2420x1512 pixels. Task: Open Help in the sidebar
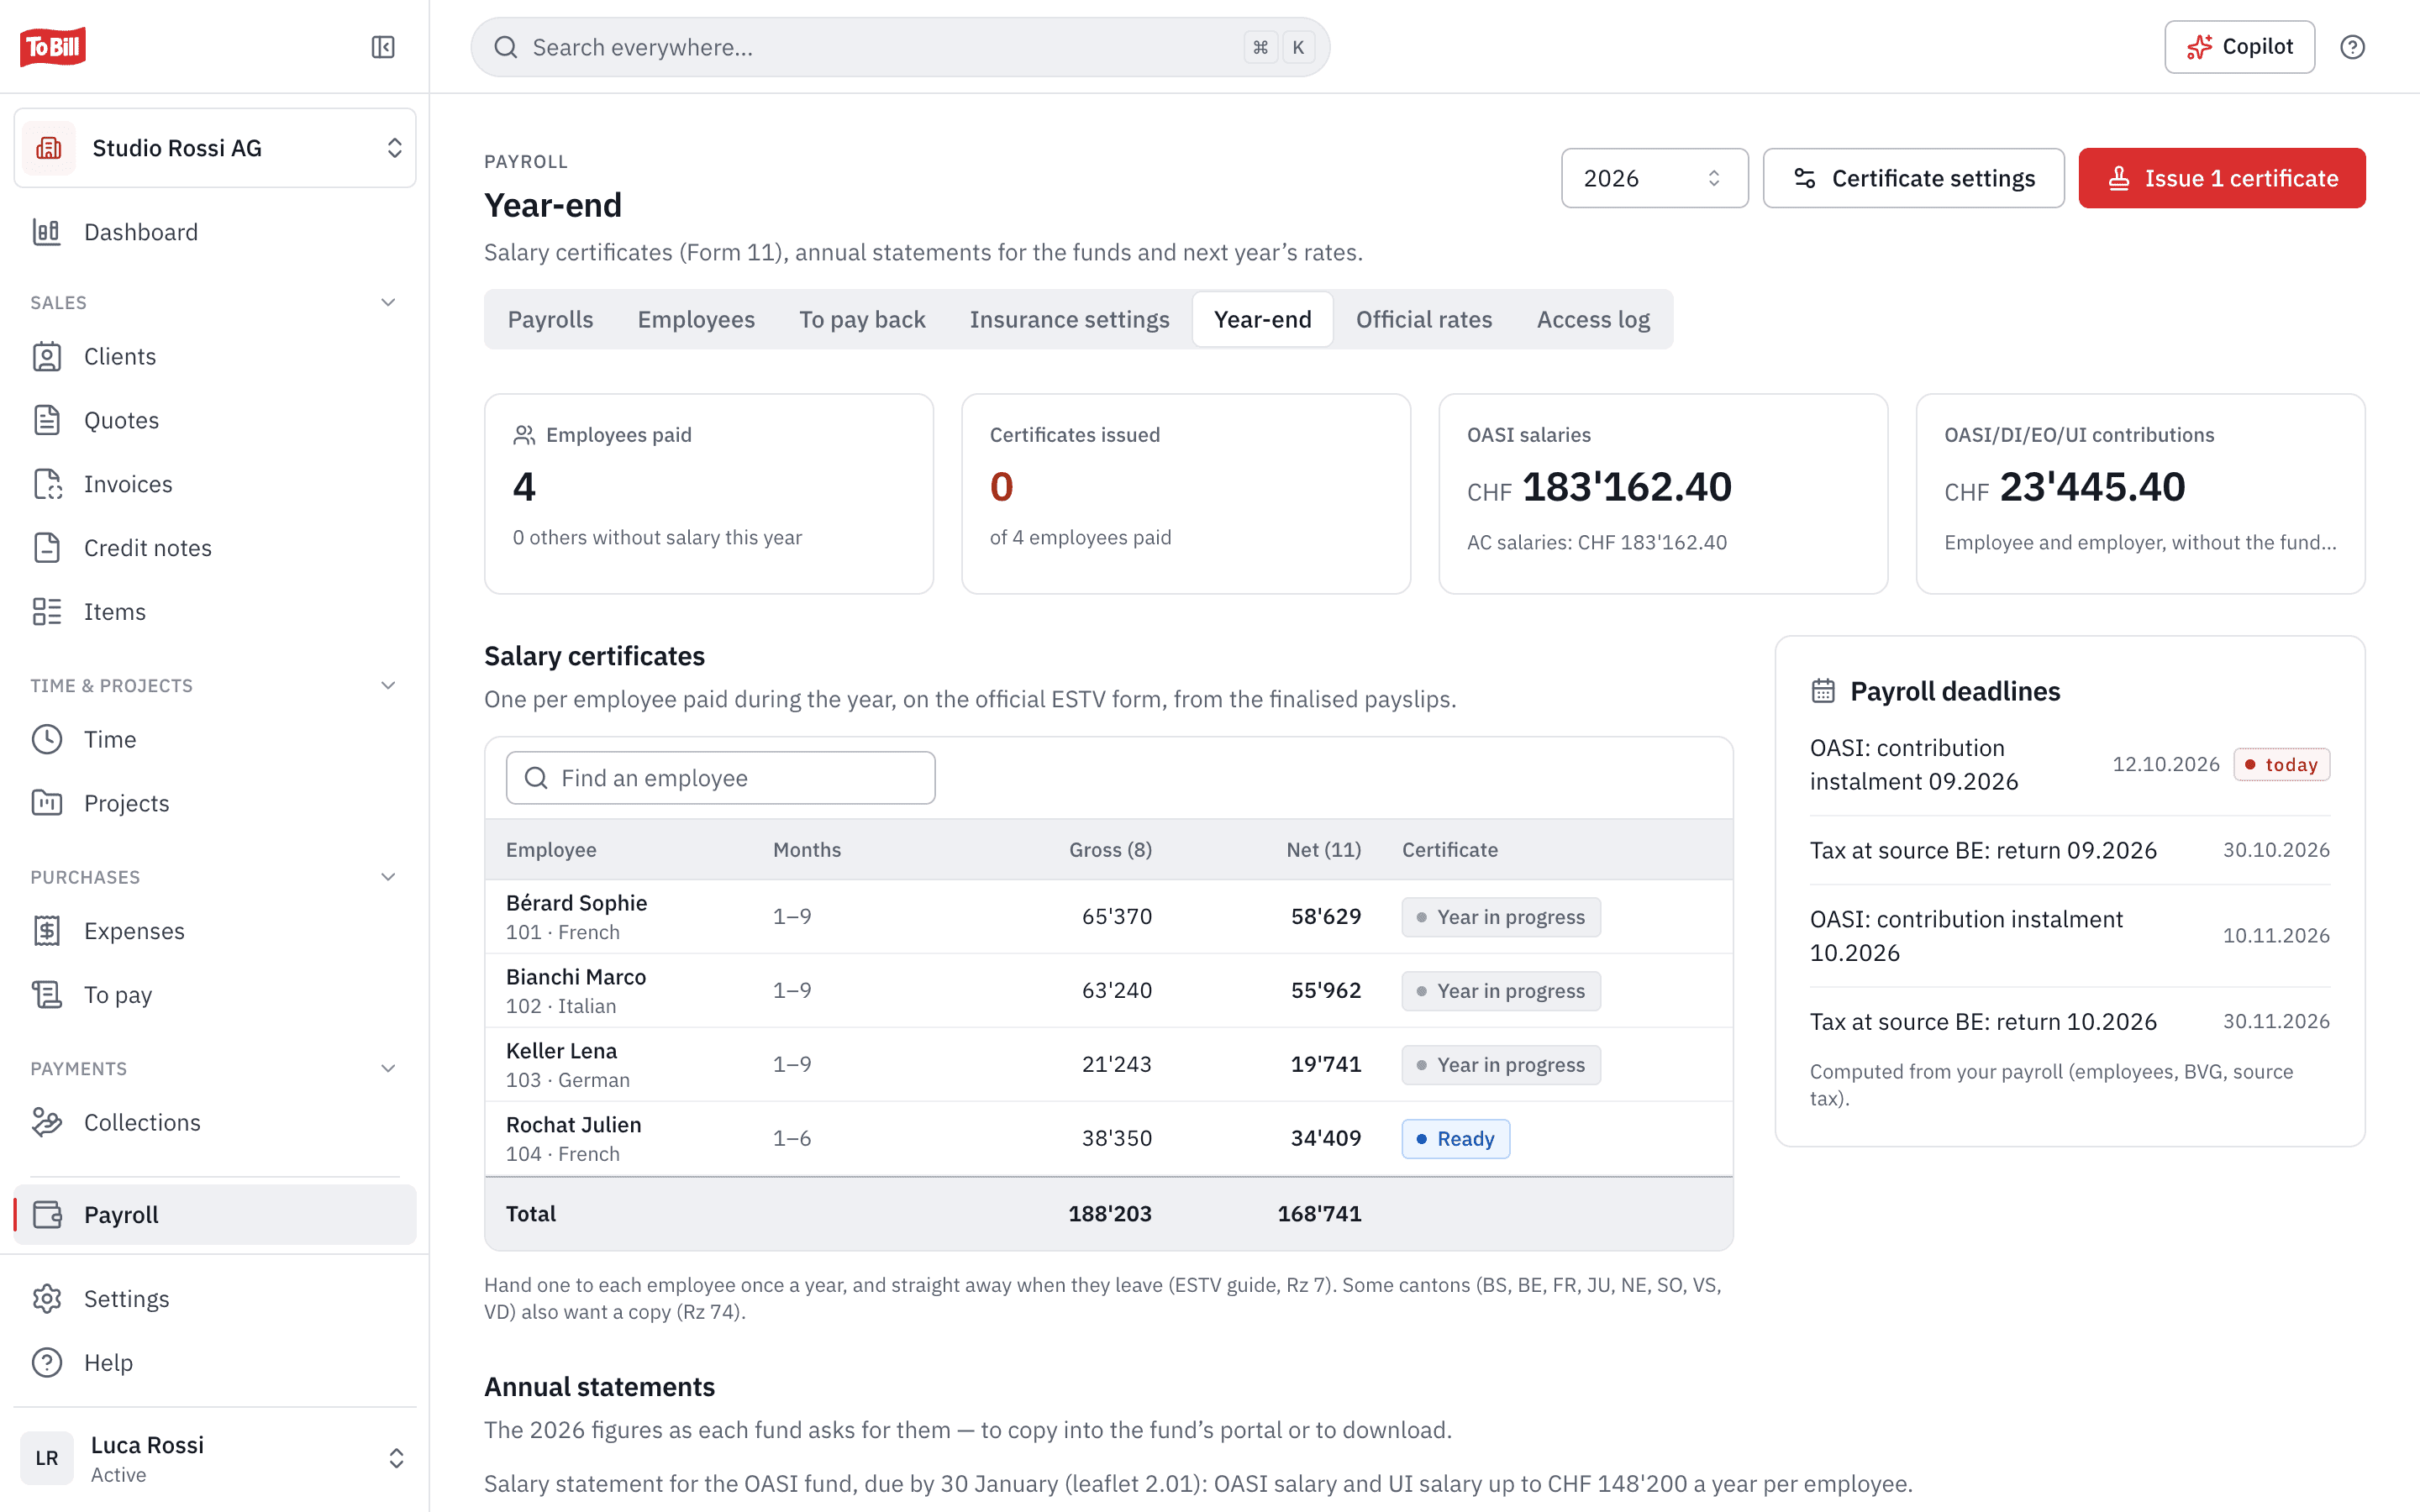215,1362
